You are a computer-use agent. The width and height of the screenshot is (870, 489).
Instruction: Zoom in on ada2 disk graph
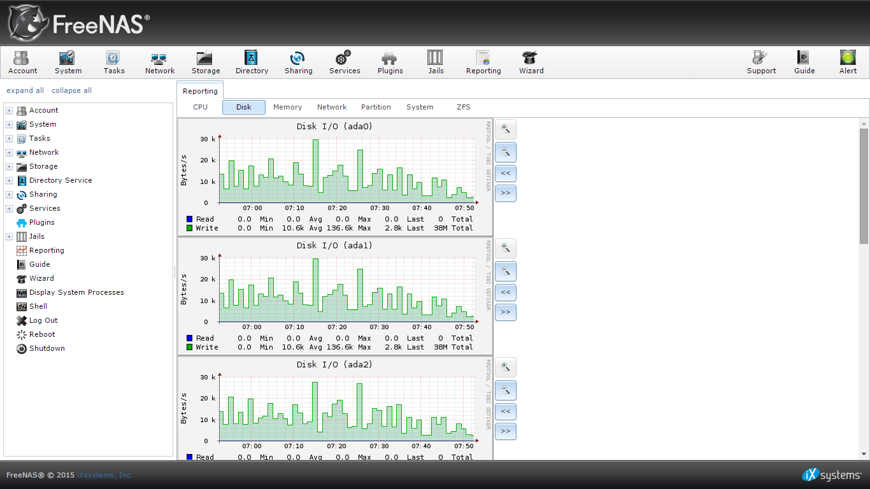point(506,367)
